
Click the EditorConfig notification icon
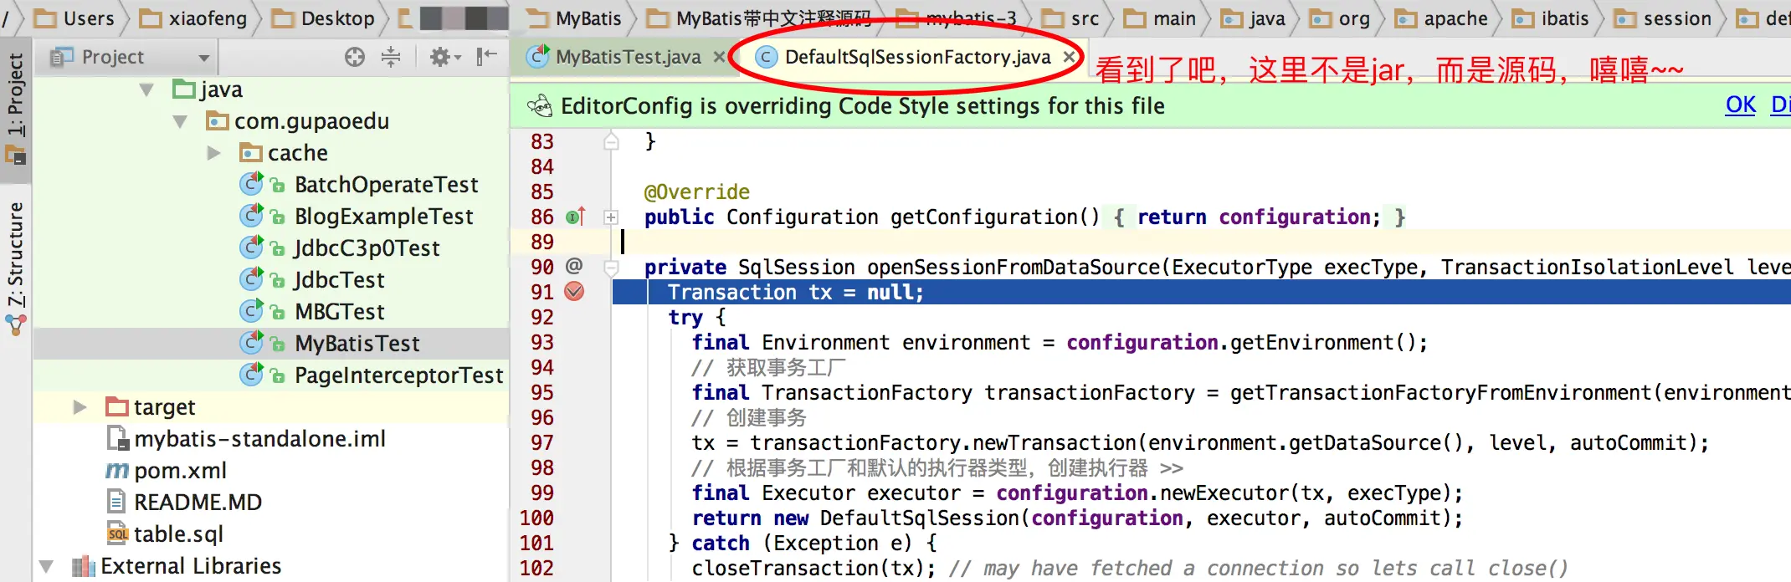[x=540, y=106]
